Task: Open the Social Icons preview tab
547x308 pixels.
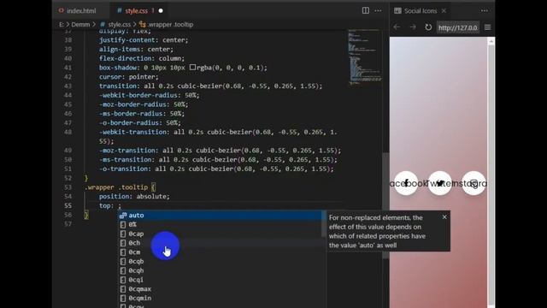Action: [x=420, y=11]
